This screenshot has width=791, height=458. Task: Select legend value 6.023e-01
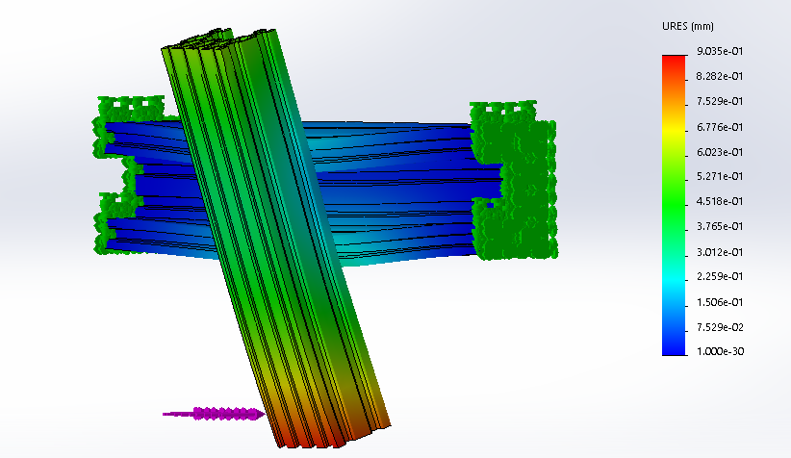(x=720, y=152)
